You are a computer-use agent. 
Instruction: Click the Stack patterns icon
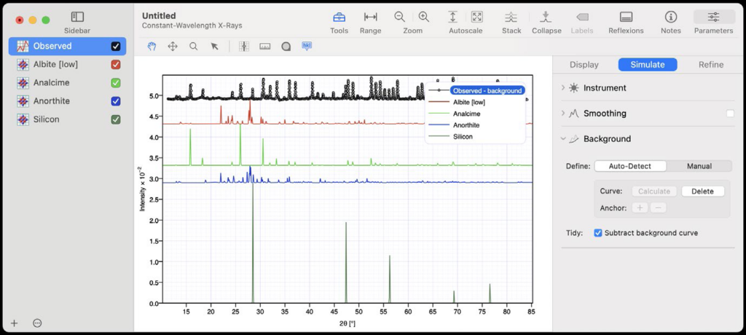point(511,17)
